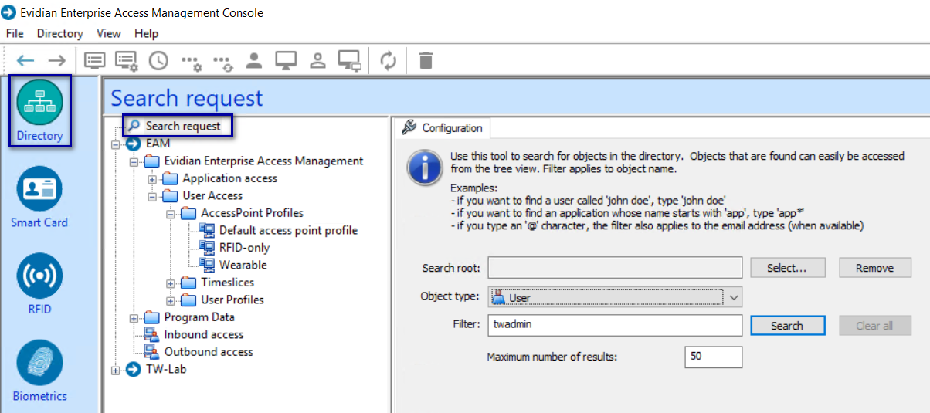Select the User Profiles tree item
The width and height of the screenshot is (930, 413).
point(232,300)
